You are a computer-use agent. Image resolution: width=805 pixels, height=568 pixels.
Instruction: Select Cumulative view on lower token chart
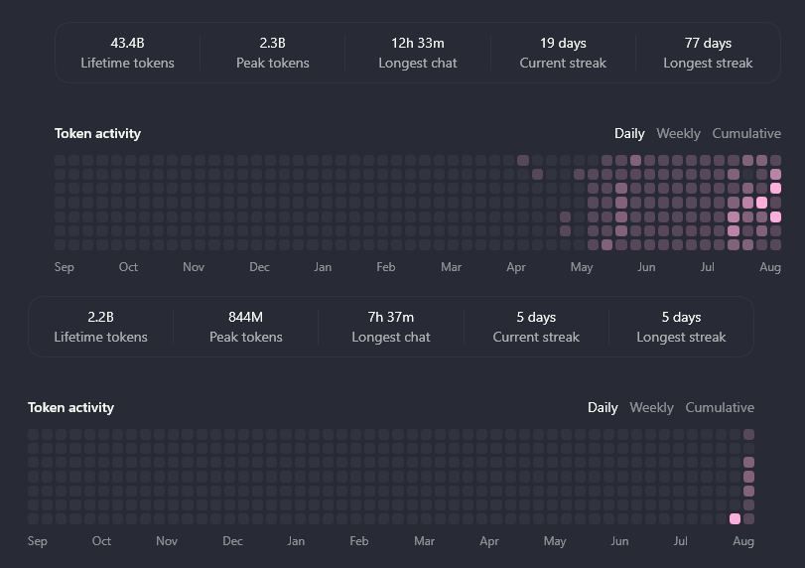point(720,408)
